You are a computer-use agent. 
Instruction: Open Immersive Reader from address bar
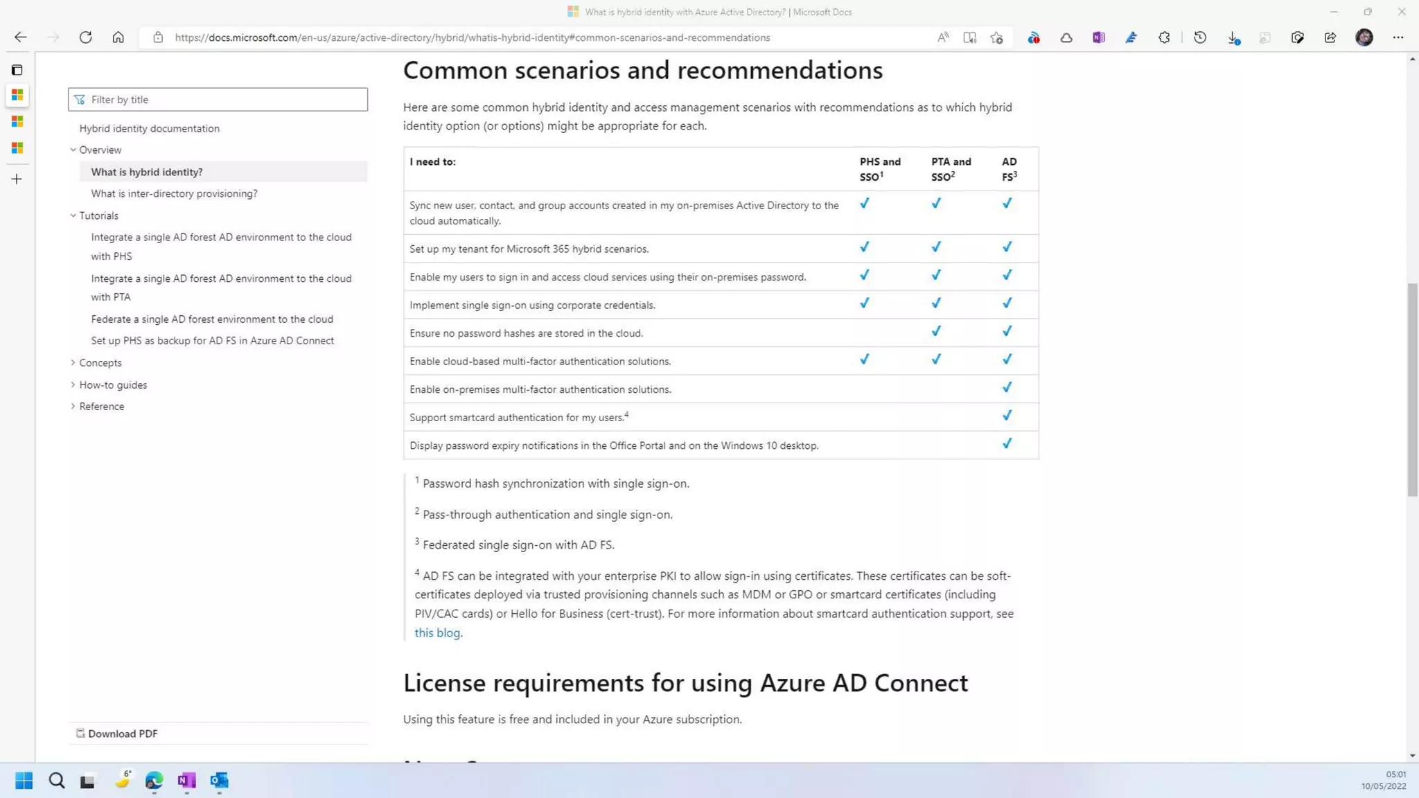(969, 37)
